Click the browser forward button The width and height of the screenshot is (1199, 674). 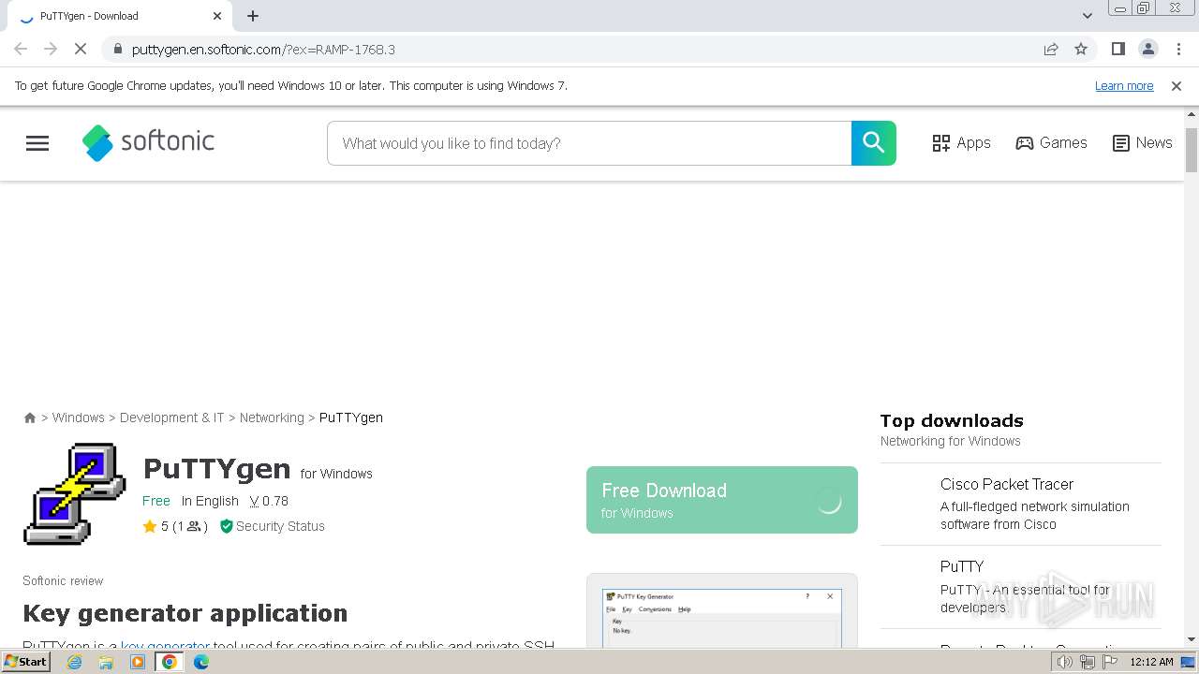[51, 49]
